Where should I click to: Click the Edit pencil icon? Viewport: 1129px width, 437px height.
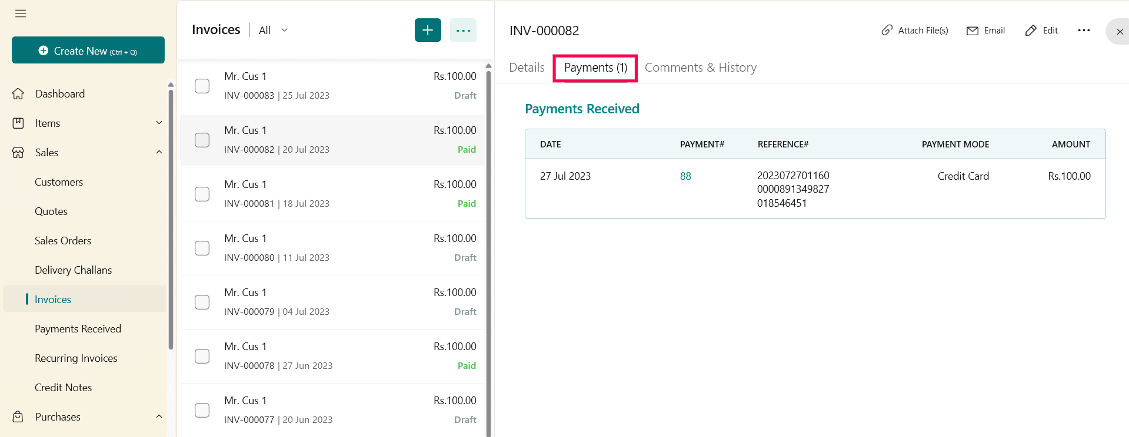pos(1031,31)
